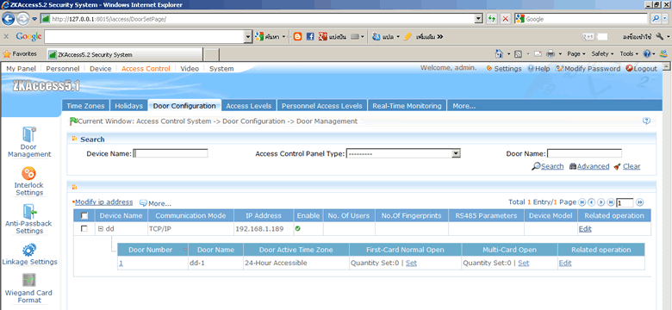The width and height of the screenshot is (672, 310).
Task: Open Wiegand Card Format in sidebar
Action: click(x=29, y=288)
